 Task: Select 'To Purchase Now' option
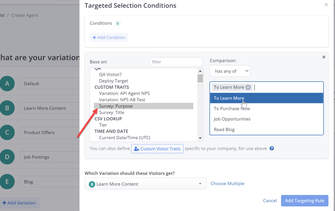(232, 109)
